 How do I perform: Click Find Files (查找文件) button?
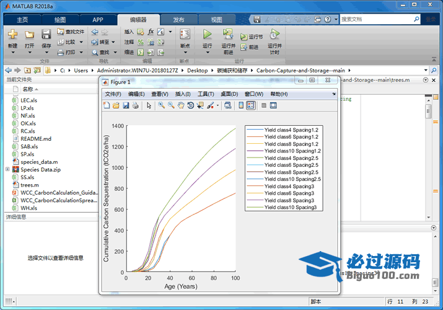click(71, 32)
